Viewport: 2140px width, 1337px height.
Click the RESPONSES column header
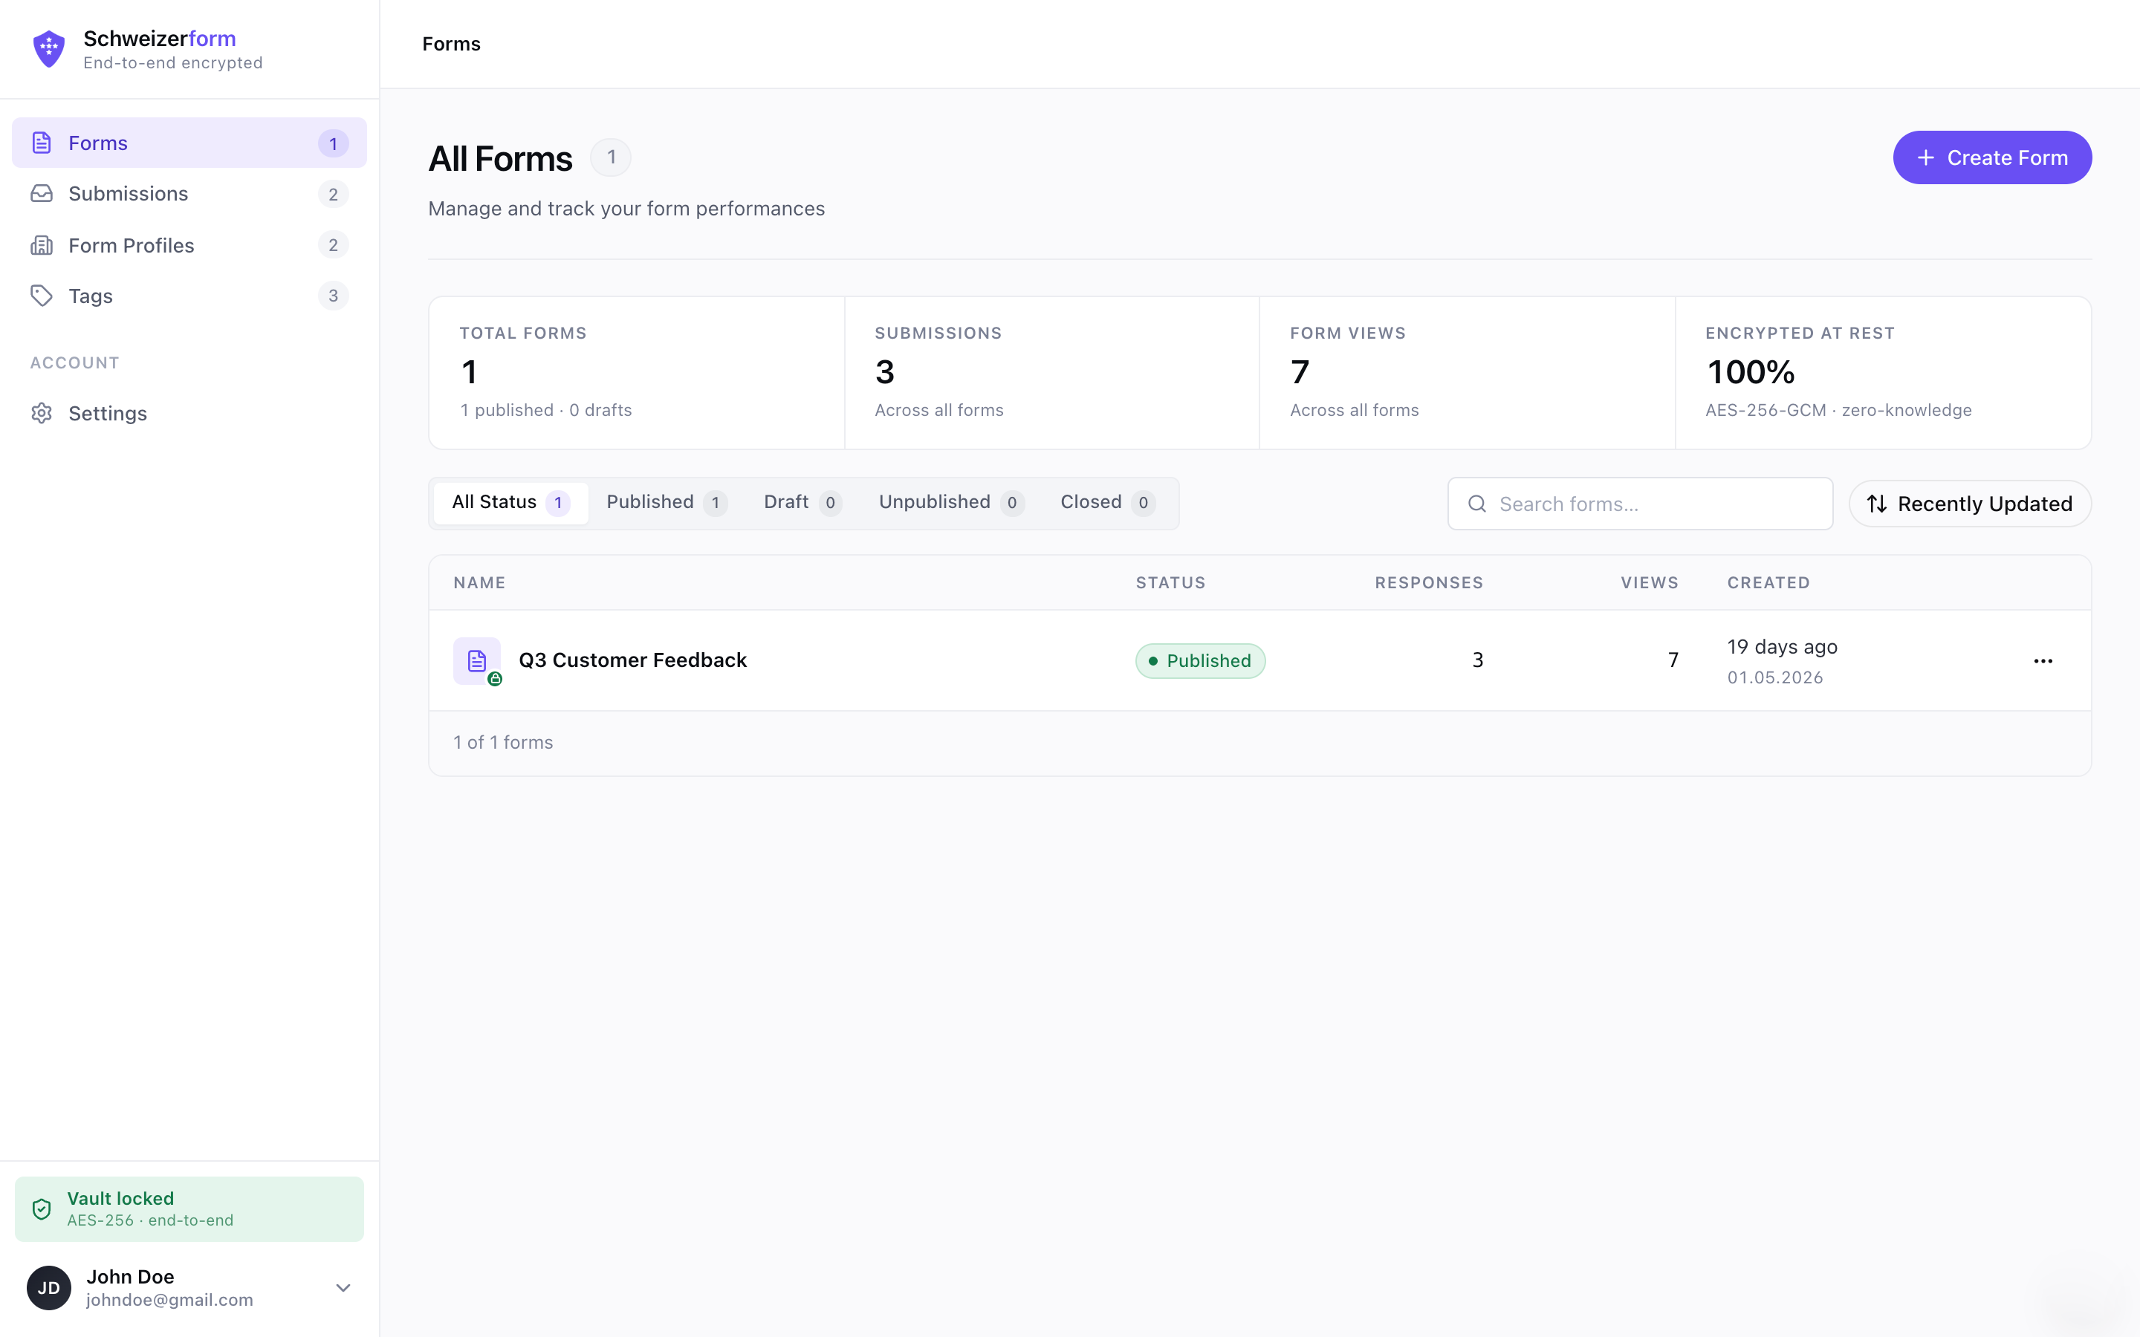[1429, 583]
